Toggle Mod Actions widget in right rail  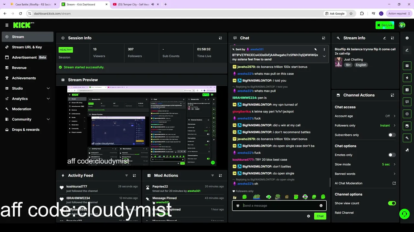pyautogui.click(x=407, y=90)
